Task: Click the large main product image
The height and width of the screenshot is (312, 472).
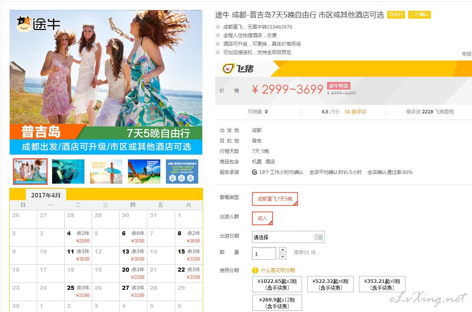Action: [x=106, y=82]
